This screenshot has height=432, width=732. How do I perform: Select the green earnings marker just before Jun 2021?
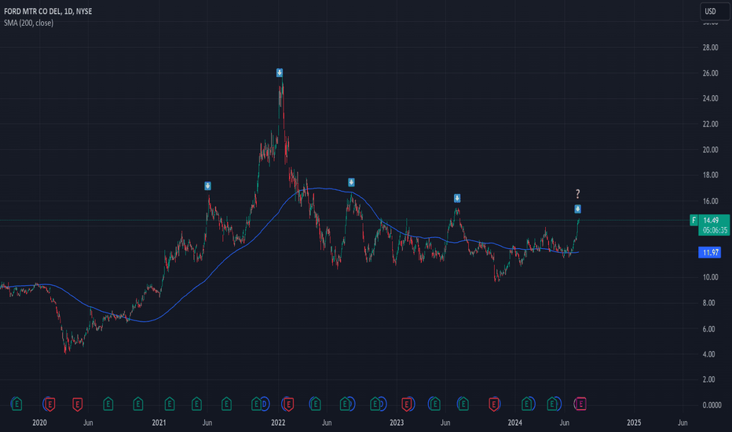tap(196, 404)
